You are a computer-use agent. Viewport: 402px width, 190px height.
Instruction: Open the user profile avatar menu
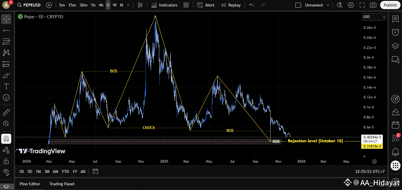click(6, 5)
